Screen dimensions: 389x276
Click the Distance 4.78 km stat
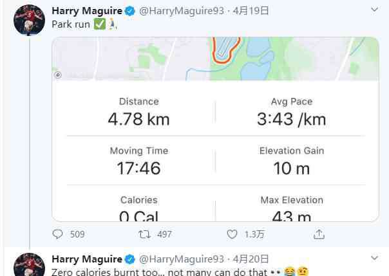(138, 112)
